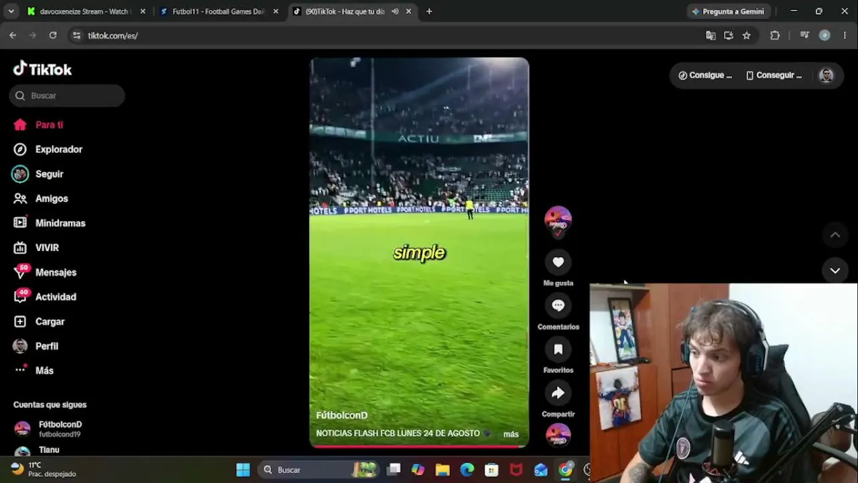The width and height of the screenshot is (858, 483).
Task: Close the davooxeneize Stream tab
Action: pos(142,11)
